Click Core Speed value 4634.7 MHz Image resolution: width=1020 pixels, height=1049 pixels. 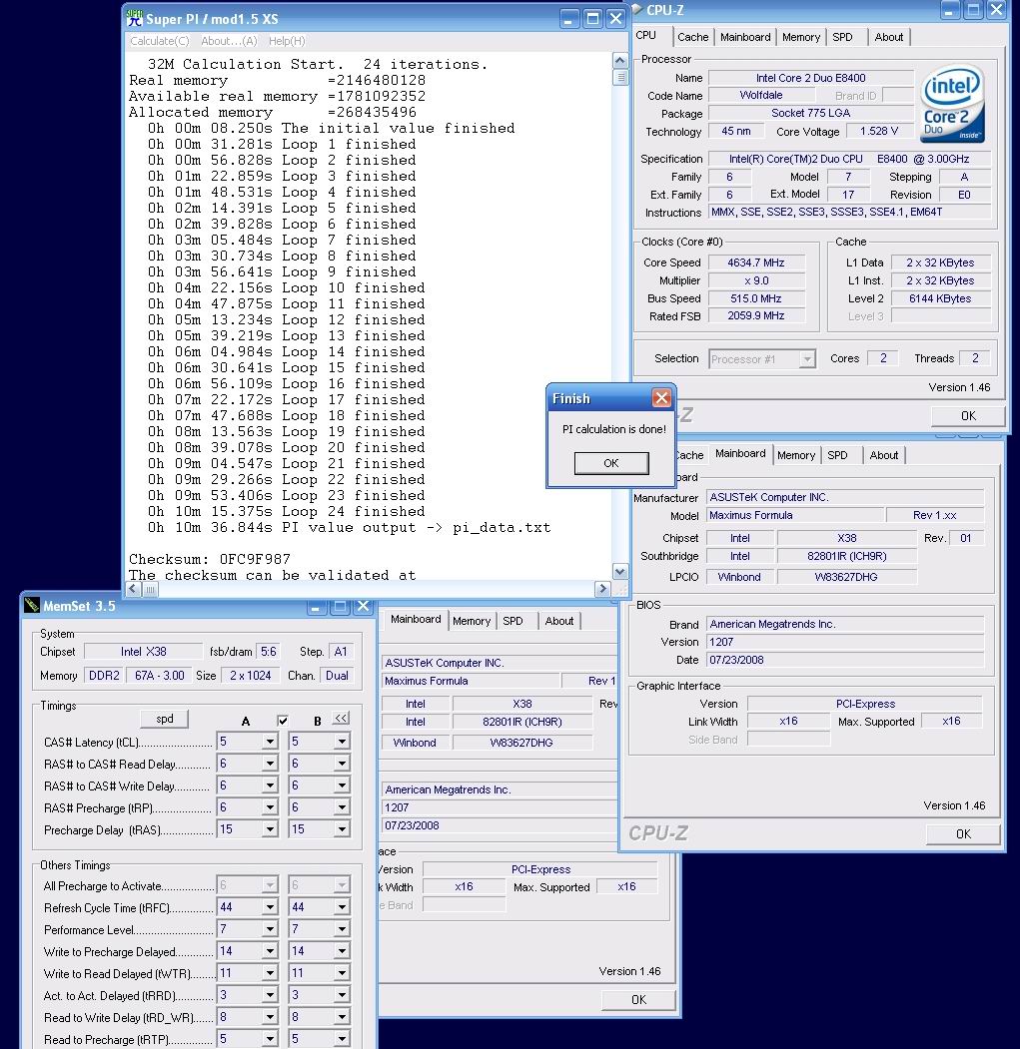(x=756, y=262)
